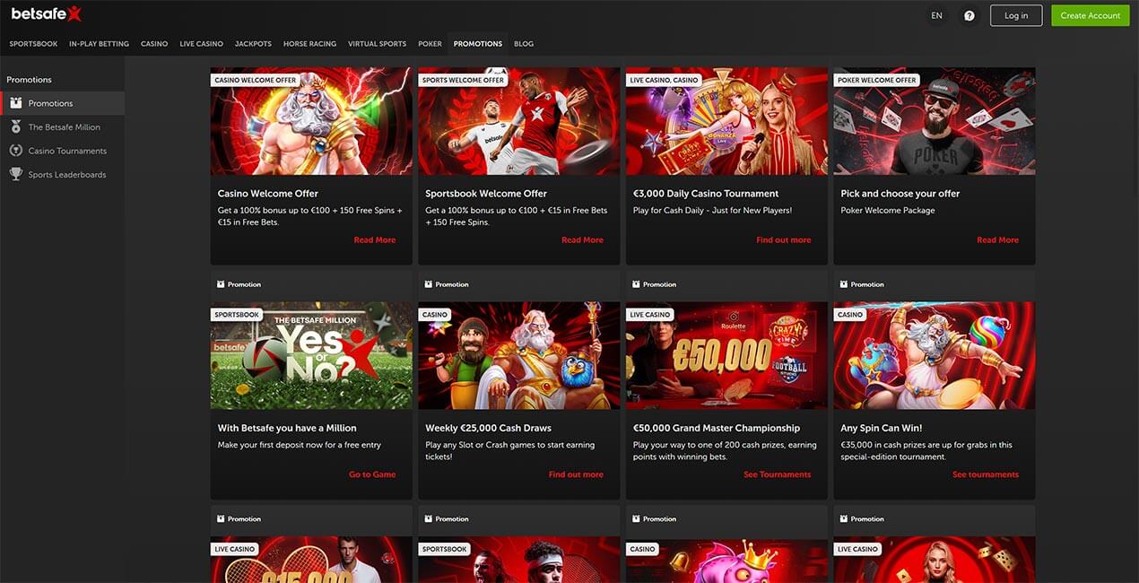
Task: Open the Casino navigation tab
Action: tap(154, 44)
